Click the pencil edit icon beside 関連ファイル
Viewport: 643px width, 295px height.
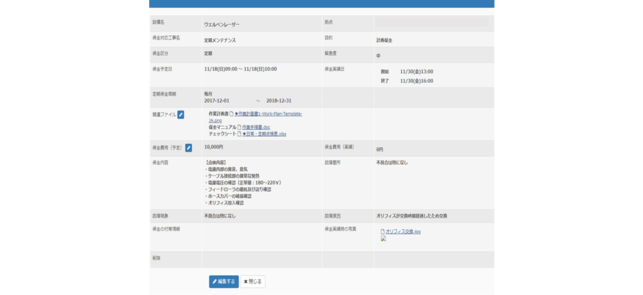[181, 115]
